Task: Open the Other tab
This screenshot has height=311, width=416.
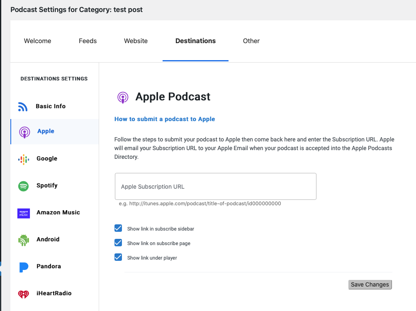Action: 251,41
